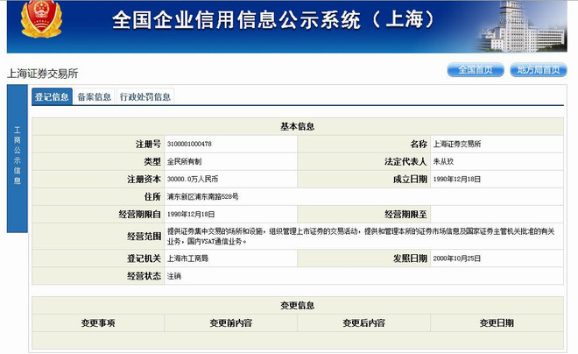Switch to the 行政处罚信息 tab
Screen dimensions: 578x354
point(145,96)
